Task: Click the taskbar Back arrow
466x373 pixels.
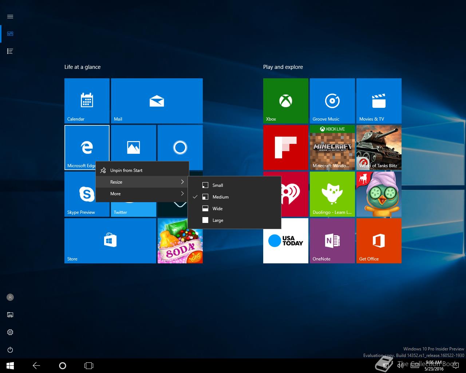Action: 36,366
